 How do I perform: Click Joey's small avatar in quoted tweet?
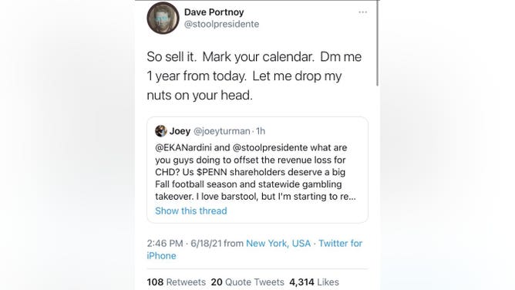[x=161, y=131]
